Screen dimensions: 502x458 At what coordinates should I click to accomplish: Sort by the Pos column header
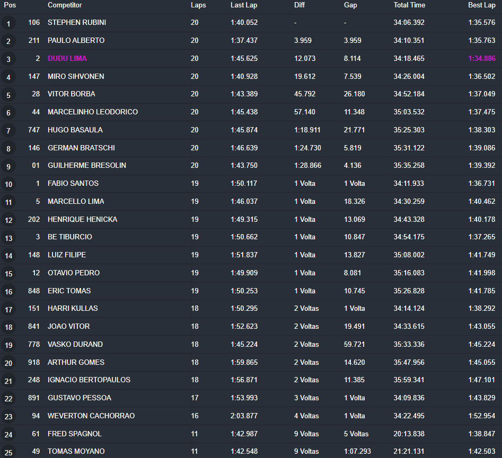(x=10, y=5)
